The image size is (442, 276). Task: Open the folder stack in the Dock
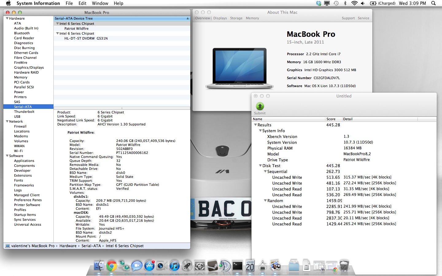tap(294, 266)
